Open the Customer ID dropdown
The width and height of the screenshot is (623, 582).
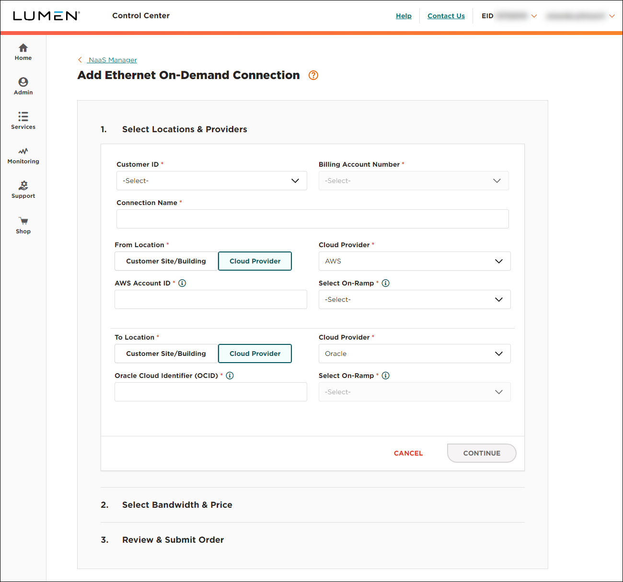pos(212,181)
